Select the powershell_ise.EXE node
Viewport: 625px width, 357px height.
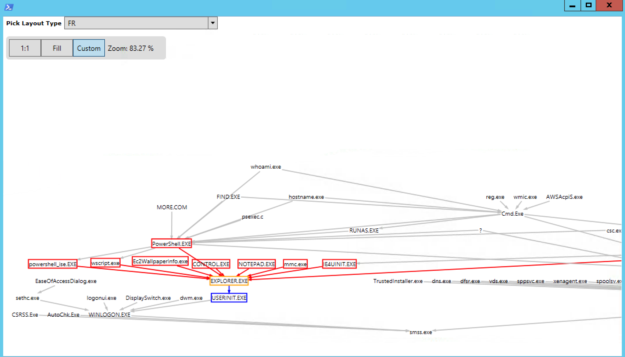tap(53, 264)
